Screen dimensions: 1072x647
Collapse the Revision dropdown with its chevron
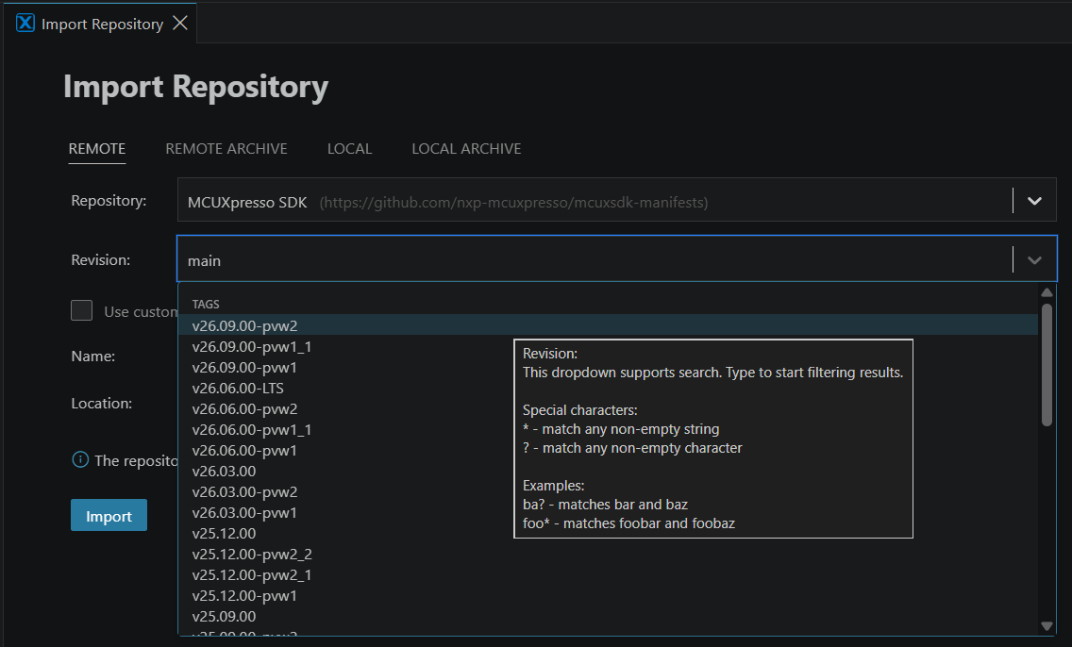tap(1034, 259)
